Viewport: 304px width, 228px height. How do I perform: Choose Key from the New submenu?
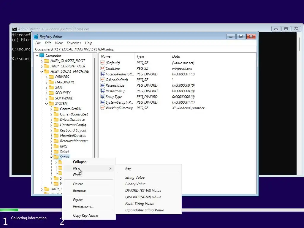click(x=148, y=168)
